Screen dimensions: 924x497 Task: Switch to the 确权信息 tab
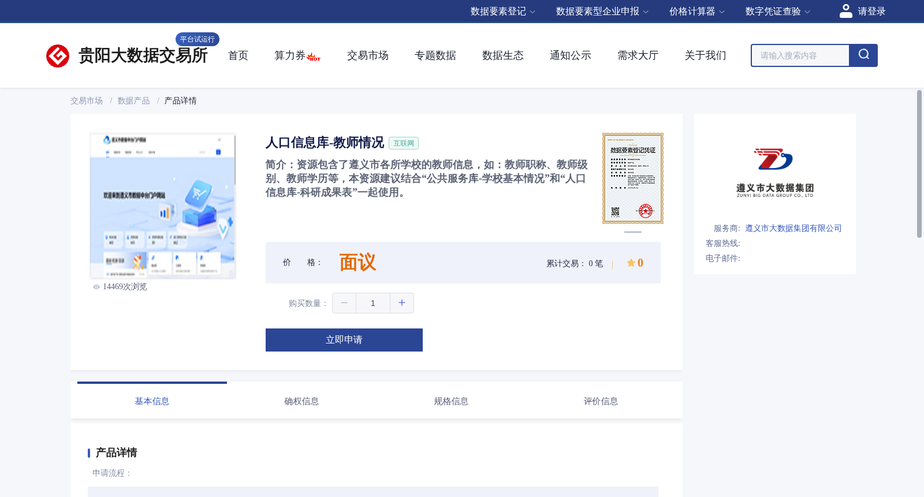coord(301,401)
